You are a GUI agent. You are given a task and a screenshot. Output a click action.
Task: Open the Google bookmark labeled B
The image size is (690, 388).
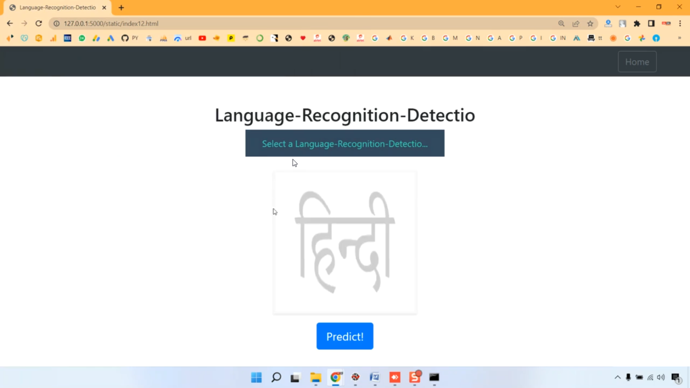(428, 38)
